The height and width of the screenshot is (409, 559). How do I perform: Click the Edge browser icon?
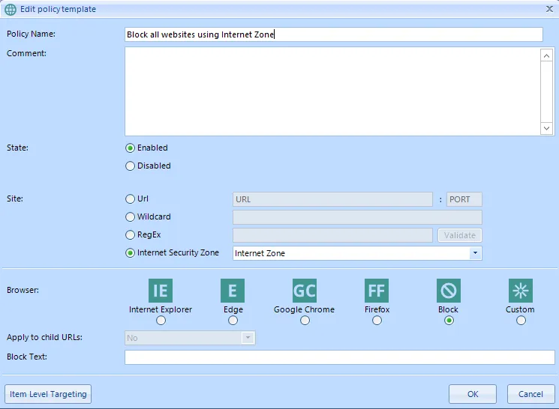(233, 291)
